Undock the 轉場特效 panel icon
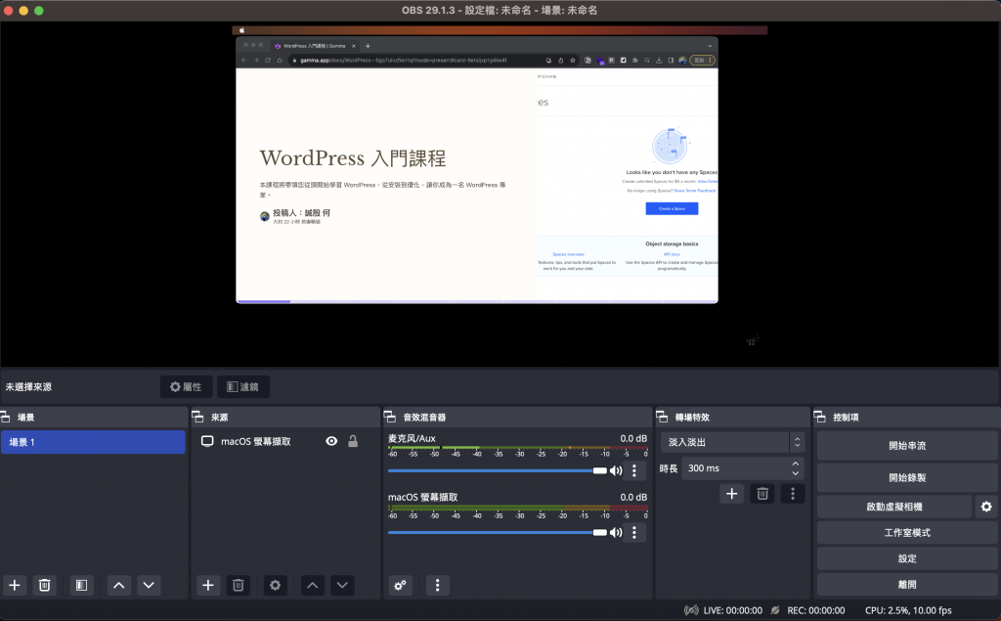The image size is (1001, 621). click(662, 418)
